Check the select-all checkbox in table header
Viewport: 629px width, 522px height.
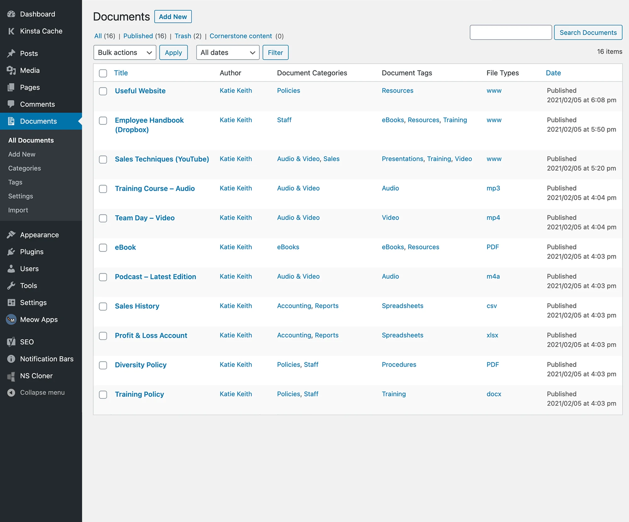103,73
